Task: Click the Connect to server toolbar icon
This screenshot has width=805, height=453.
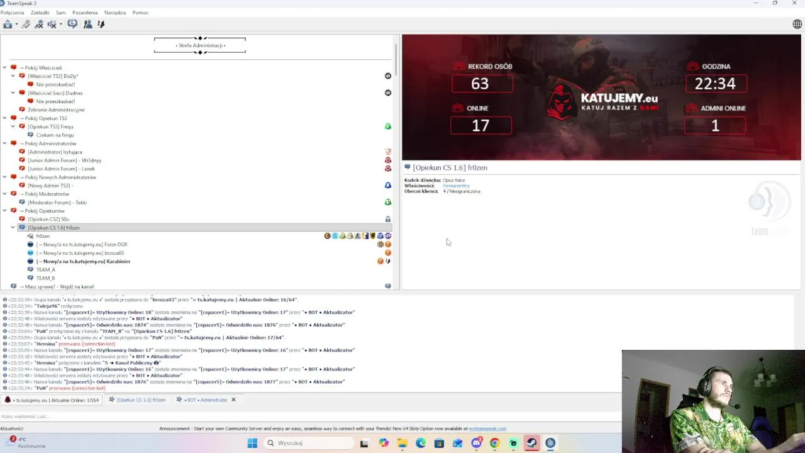Action: tap(8, 25)
